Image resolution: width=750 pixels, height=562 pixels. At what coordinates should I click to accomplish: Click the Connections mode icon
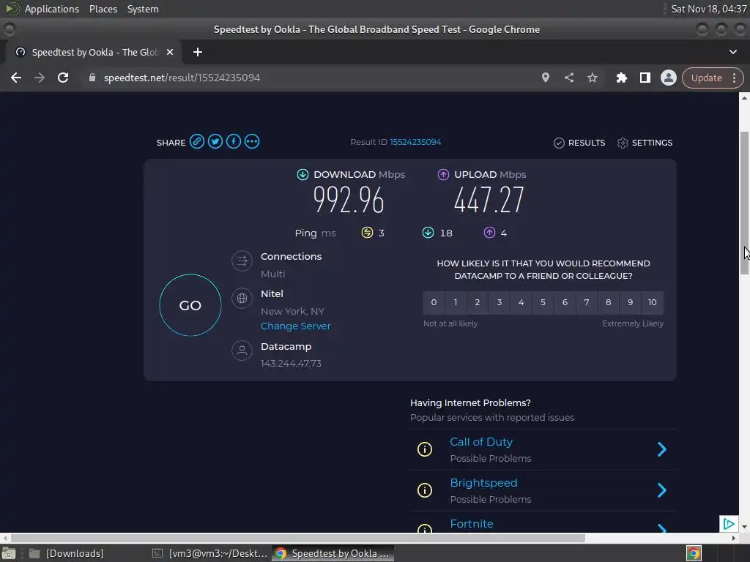pos(242,261)
